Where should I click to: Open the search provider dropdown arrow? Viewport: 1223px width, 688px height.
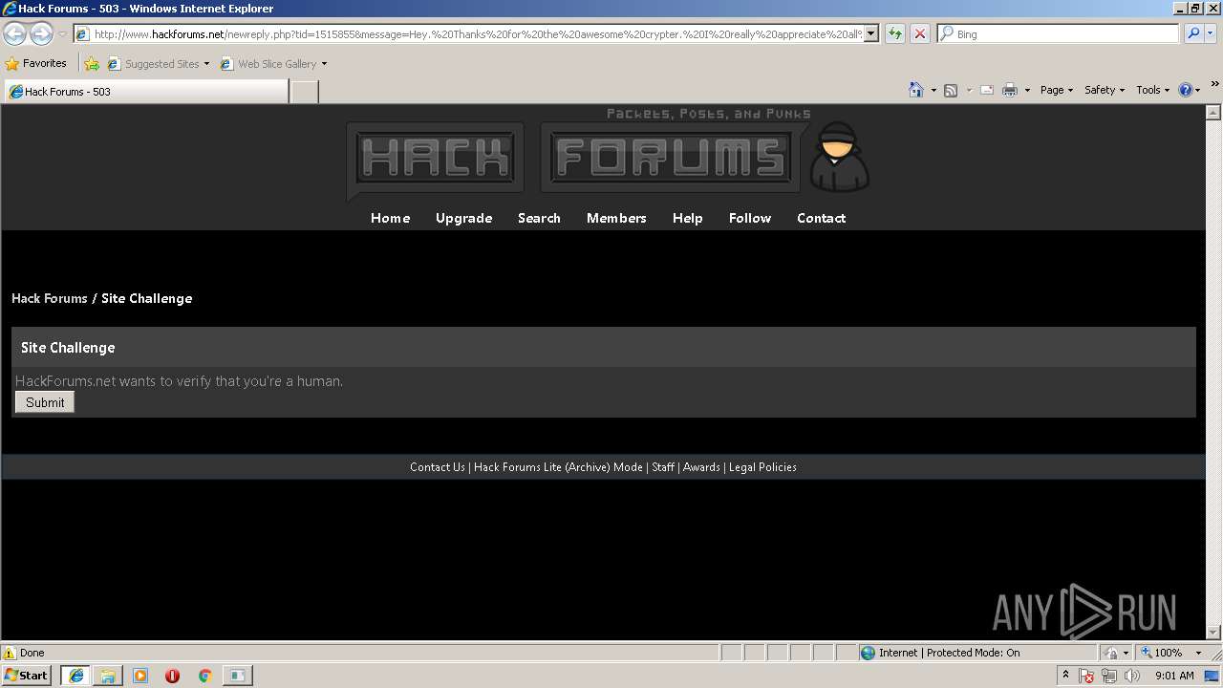pyautogui.click(x=1211, y=33)
